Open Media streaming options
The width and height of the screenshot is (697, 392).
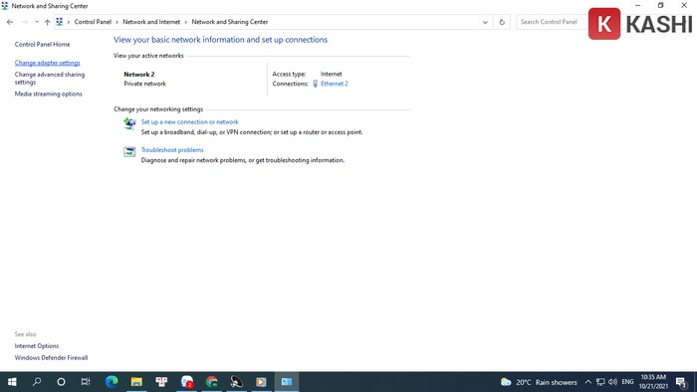48,95
